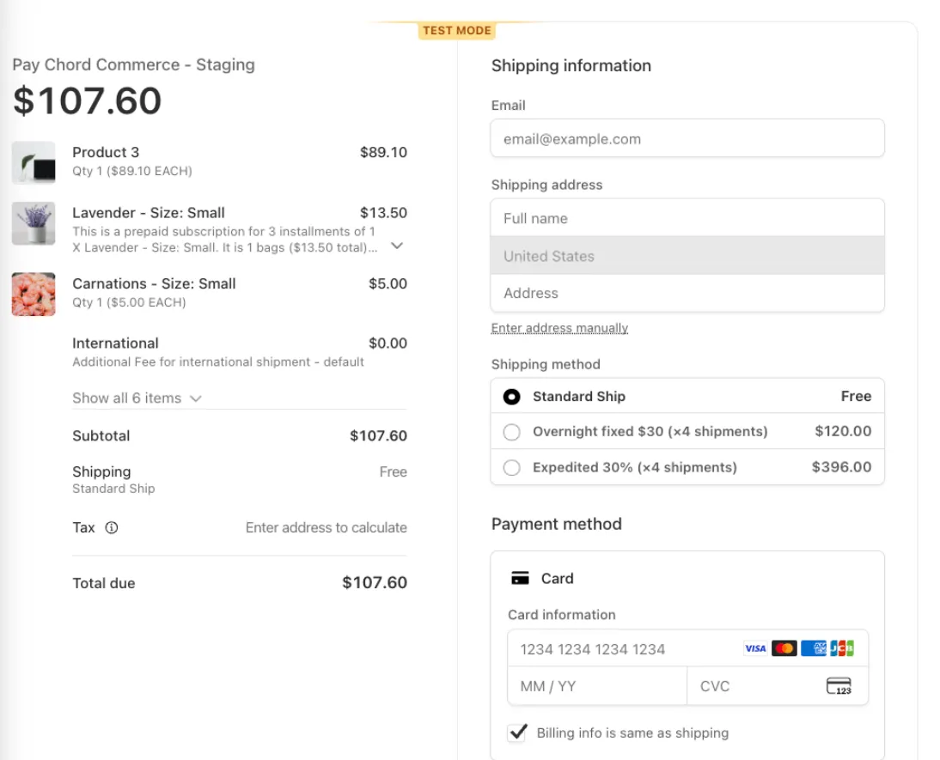Click the TEST MODE badge

pos(457,31)
